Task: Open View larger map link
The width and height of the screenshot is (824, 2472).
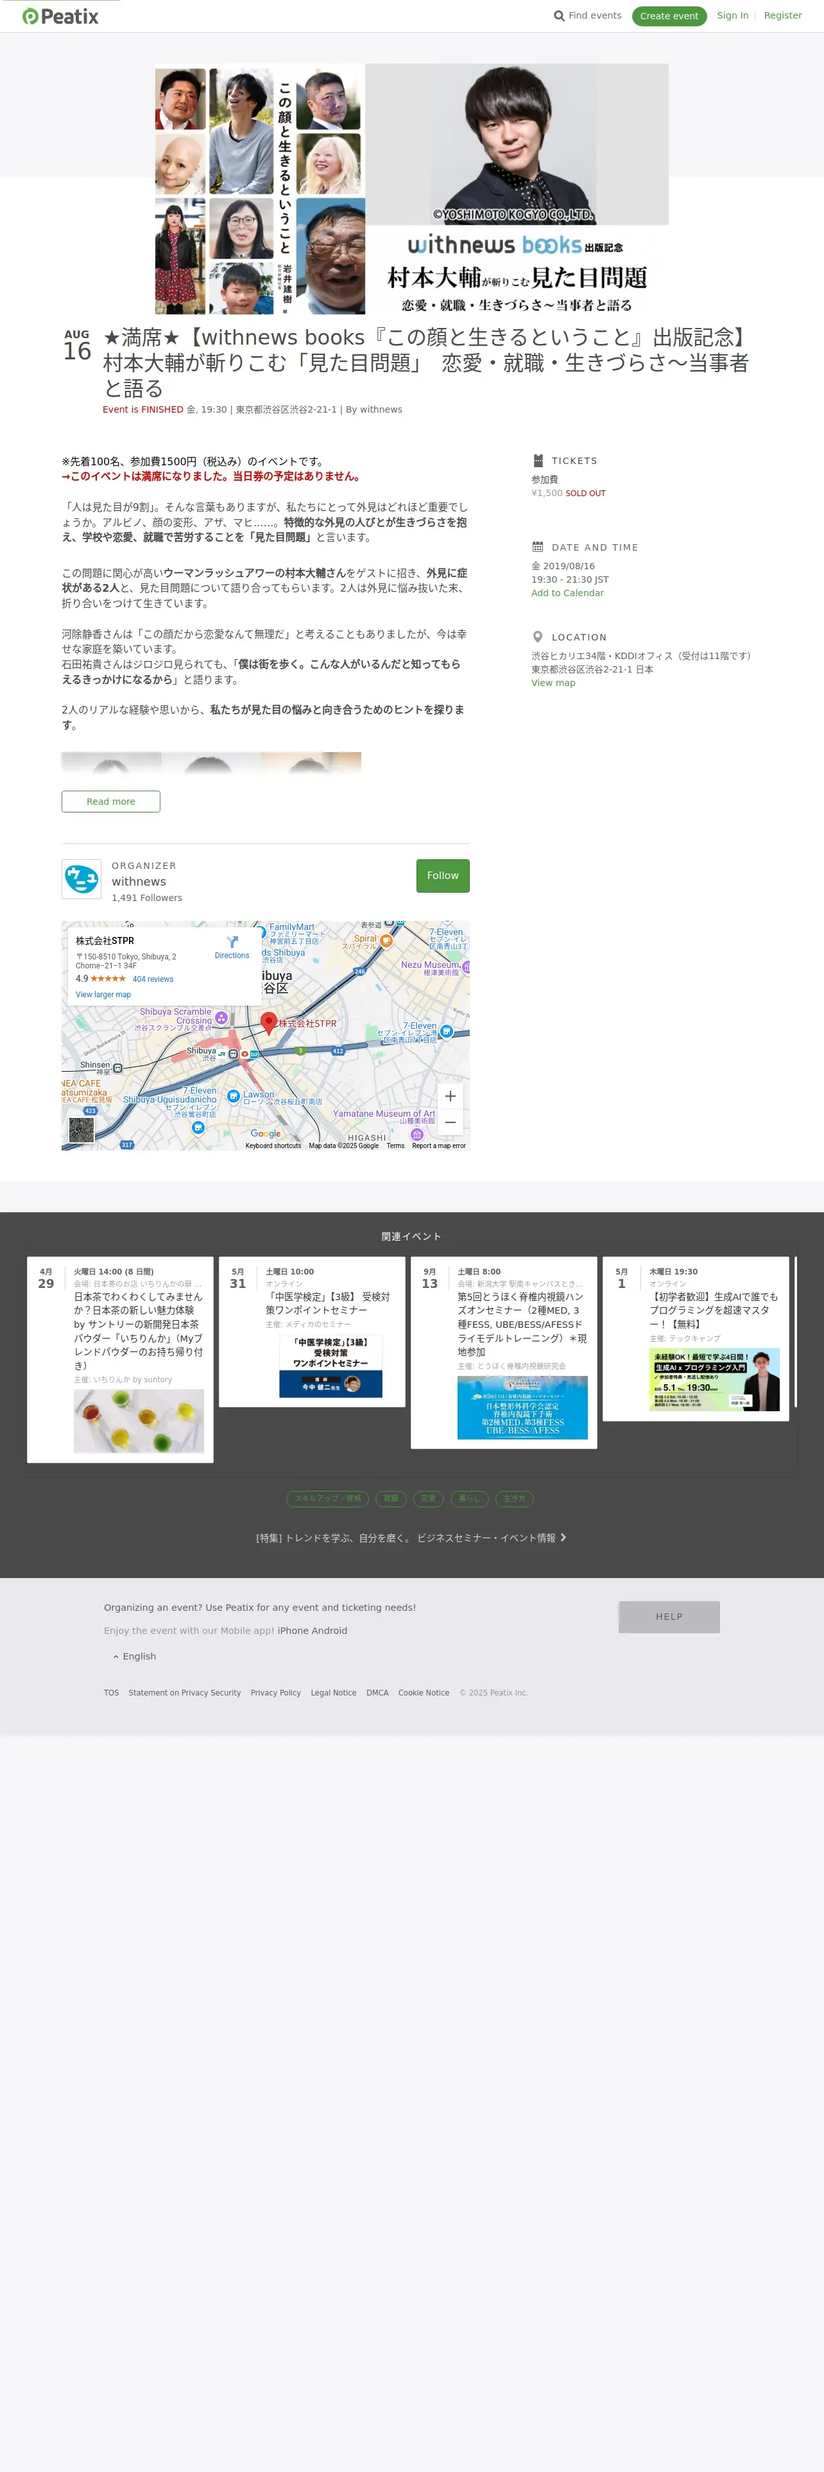Action: point(103,995)
